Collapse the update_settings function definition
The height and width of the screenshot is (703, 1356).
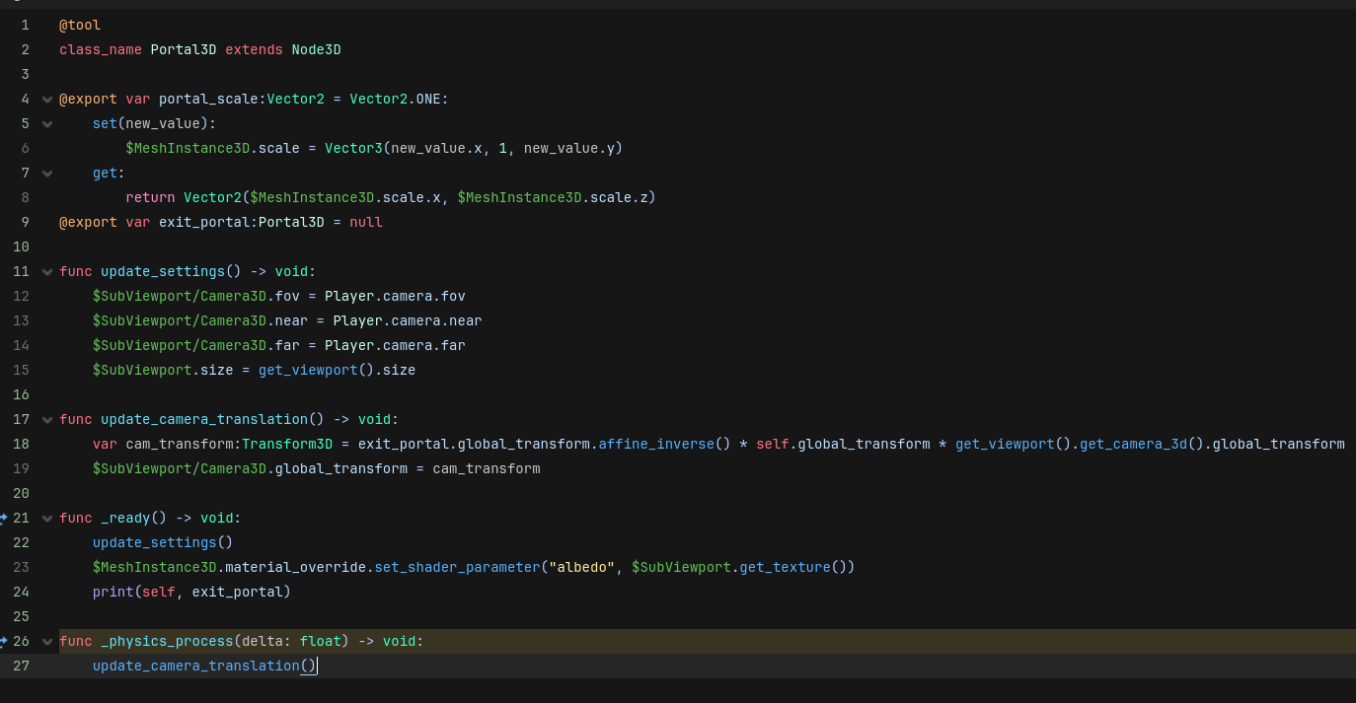tap(47, 271)
